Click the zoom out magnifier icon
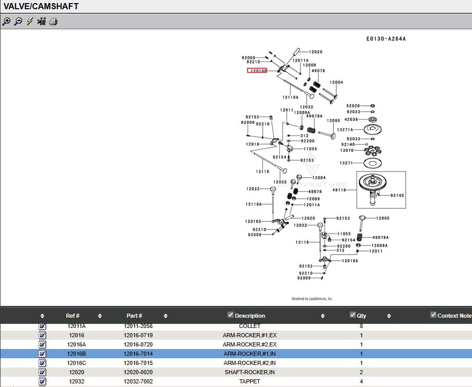 [18, 21]
